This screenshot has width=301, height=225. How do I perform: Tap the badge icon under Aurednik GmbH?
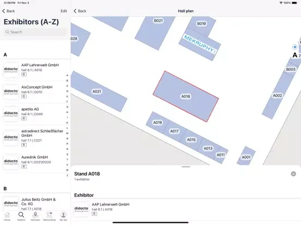24,166
